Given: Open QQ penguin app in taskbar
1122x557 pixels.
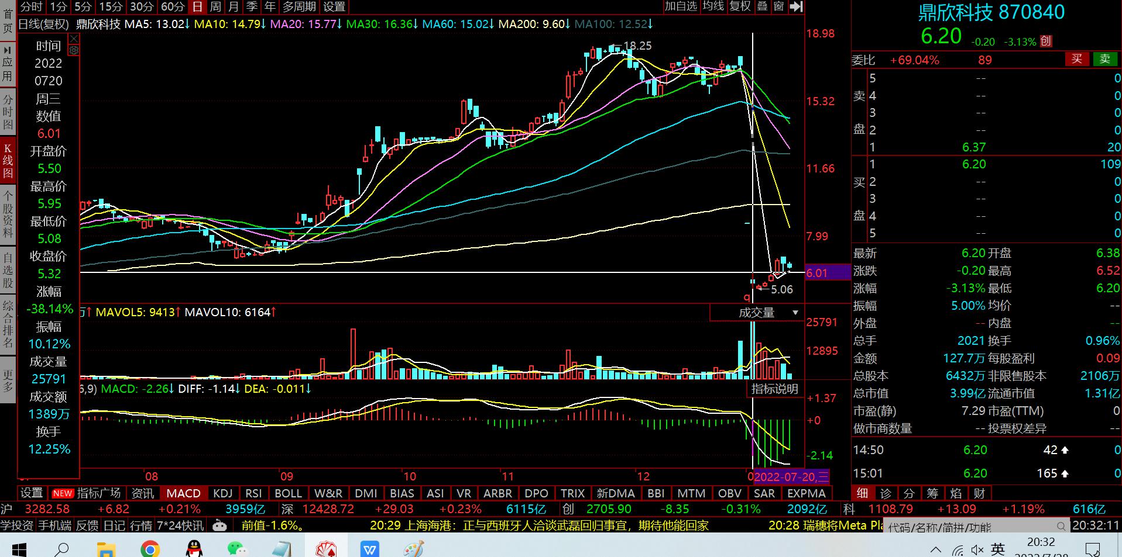Looking at the screenshot, I should click(194, 549).
